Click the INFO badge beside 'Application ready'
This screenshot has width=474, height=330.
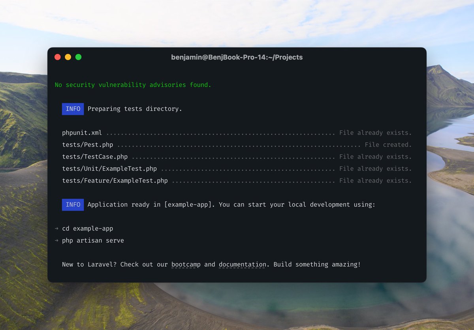tap(73, 204)
